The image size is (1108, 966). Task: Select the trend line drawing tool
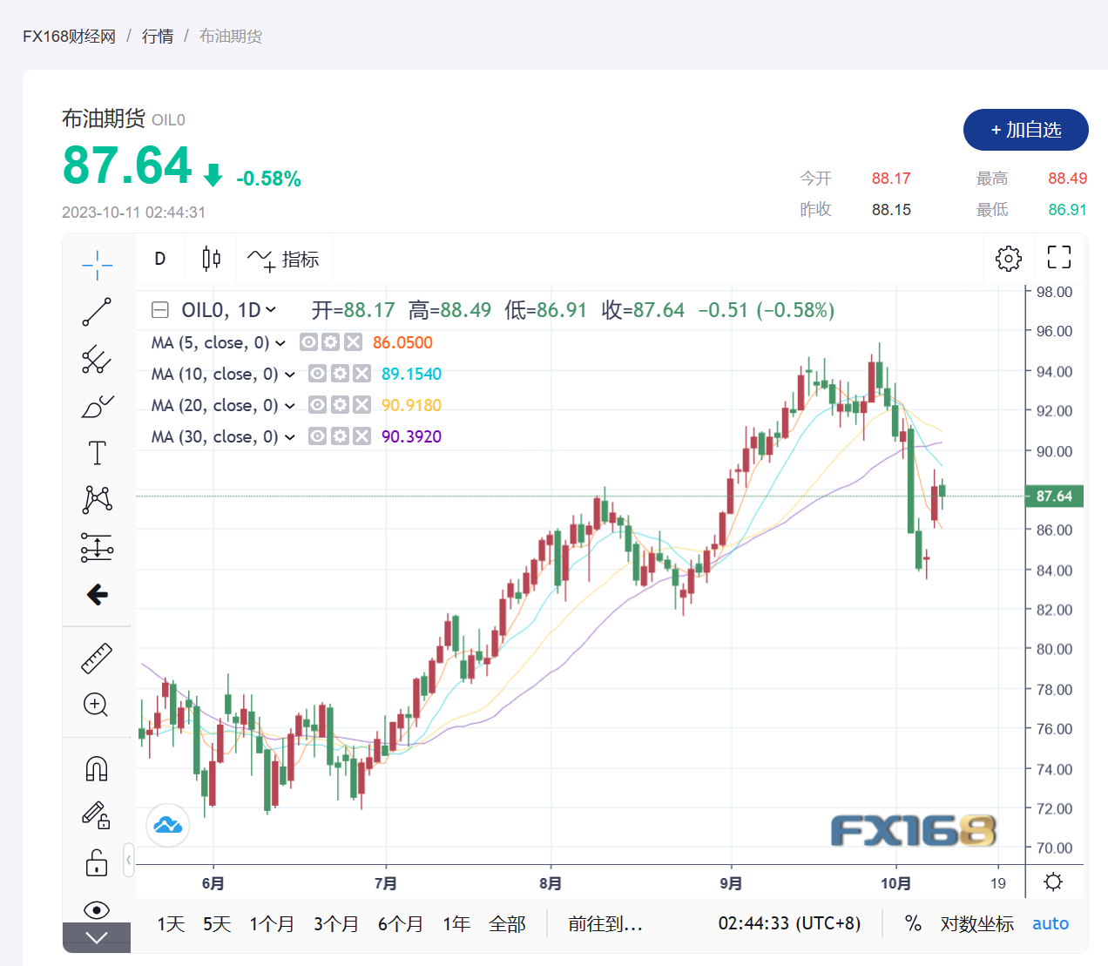click(97, 312)
